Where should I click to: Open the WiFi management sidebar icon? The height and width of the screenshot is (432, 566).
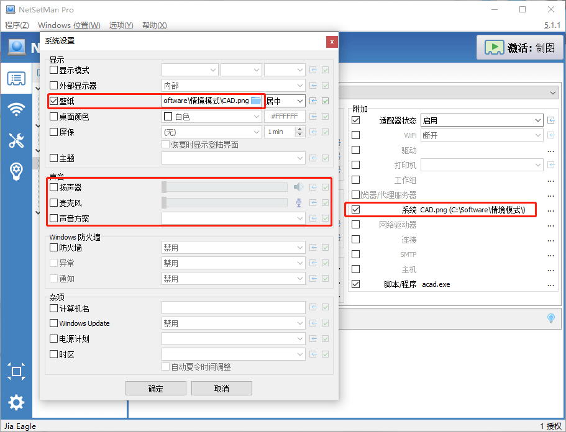click(x=16, y=109)
